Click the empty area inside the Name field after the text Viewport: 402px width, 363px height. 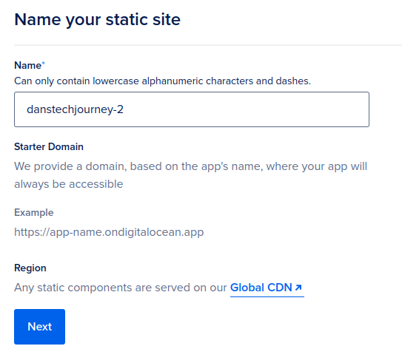pyautogui.click(x=246, y=109)
